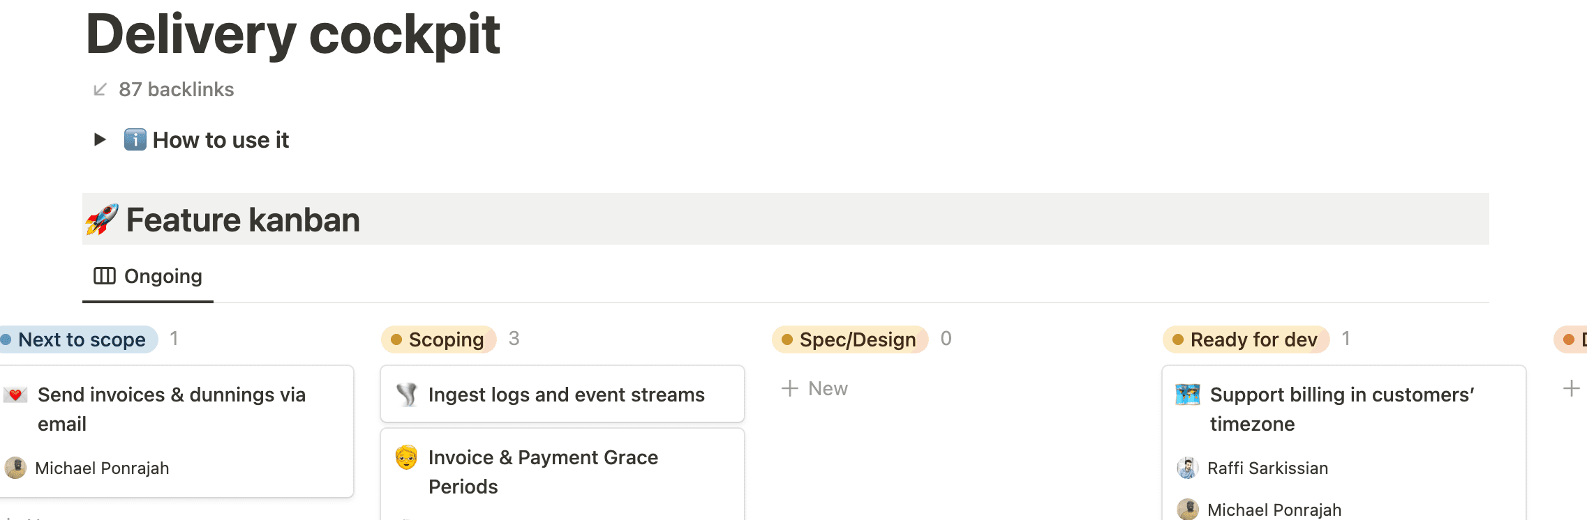The image size is (1587, 520).
Task: Click the rocket emoji beside Feature kanban
Action: [x=102, y=220]
